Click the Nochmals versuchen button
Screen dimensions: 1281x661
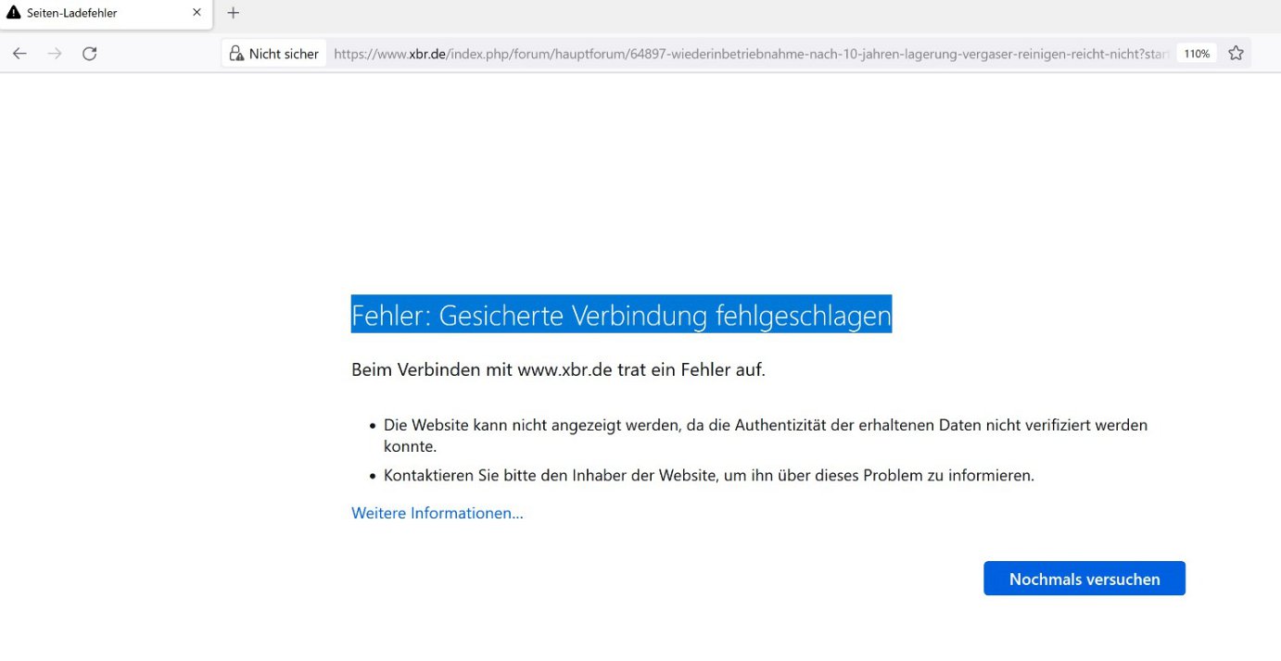1084,578
